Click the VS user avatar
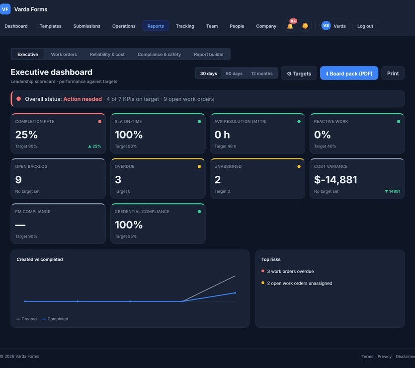 tap(326, 26)
